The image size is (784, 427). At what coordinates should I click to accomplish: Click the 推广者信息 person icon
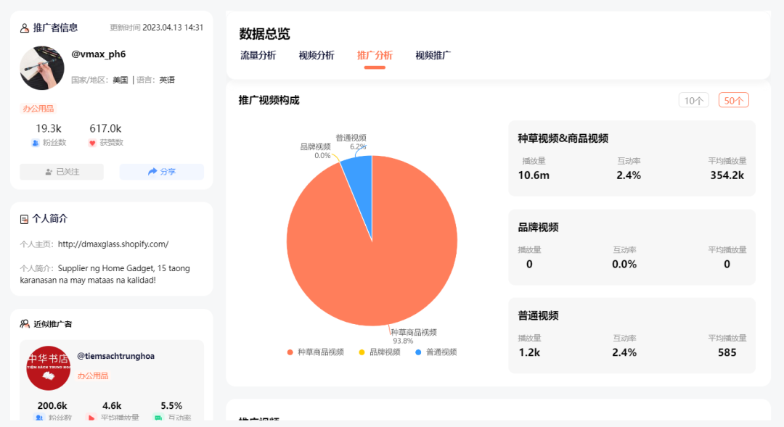pyautogui.click(x=25, y=28)
